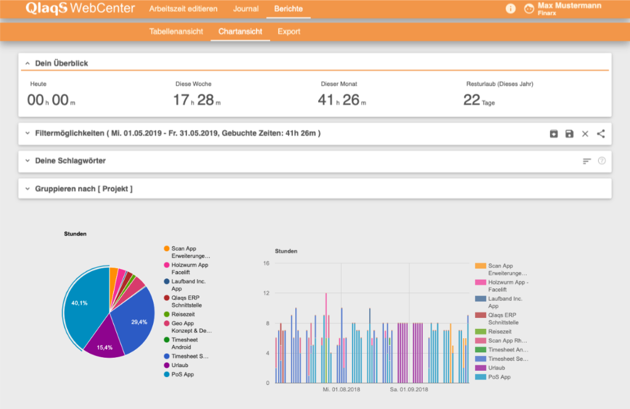Click the Sa. 01.09.2018 axis label
630x409 pixels.
click(409, 389)
